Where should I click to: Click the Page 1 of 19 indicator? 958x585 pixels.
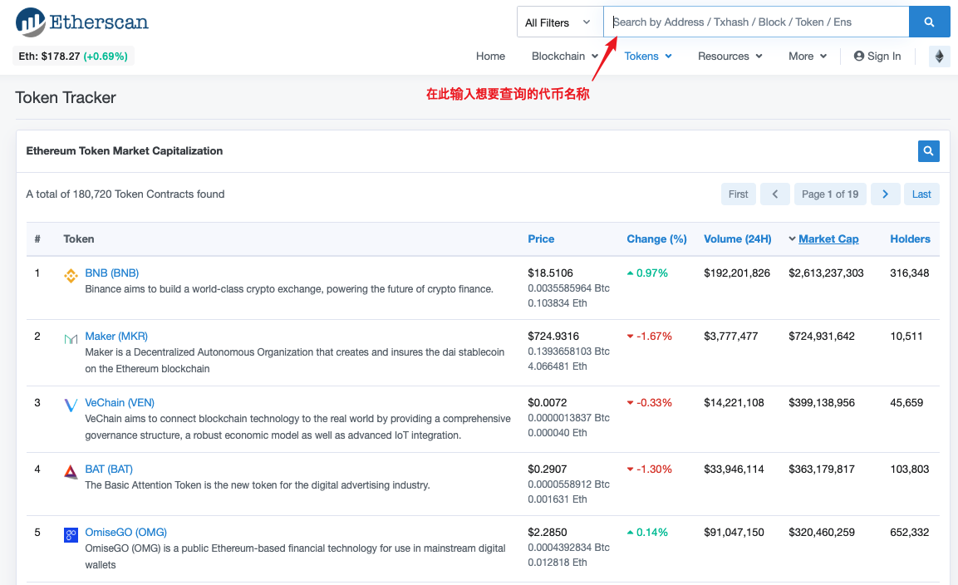tap(830, 194)
